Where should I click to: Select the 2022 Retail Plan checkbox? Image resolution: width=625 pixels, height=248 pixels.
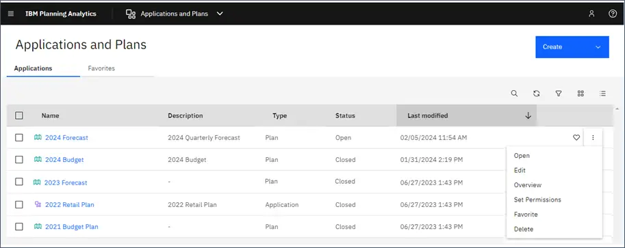coord(19,204)
